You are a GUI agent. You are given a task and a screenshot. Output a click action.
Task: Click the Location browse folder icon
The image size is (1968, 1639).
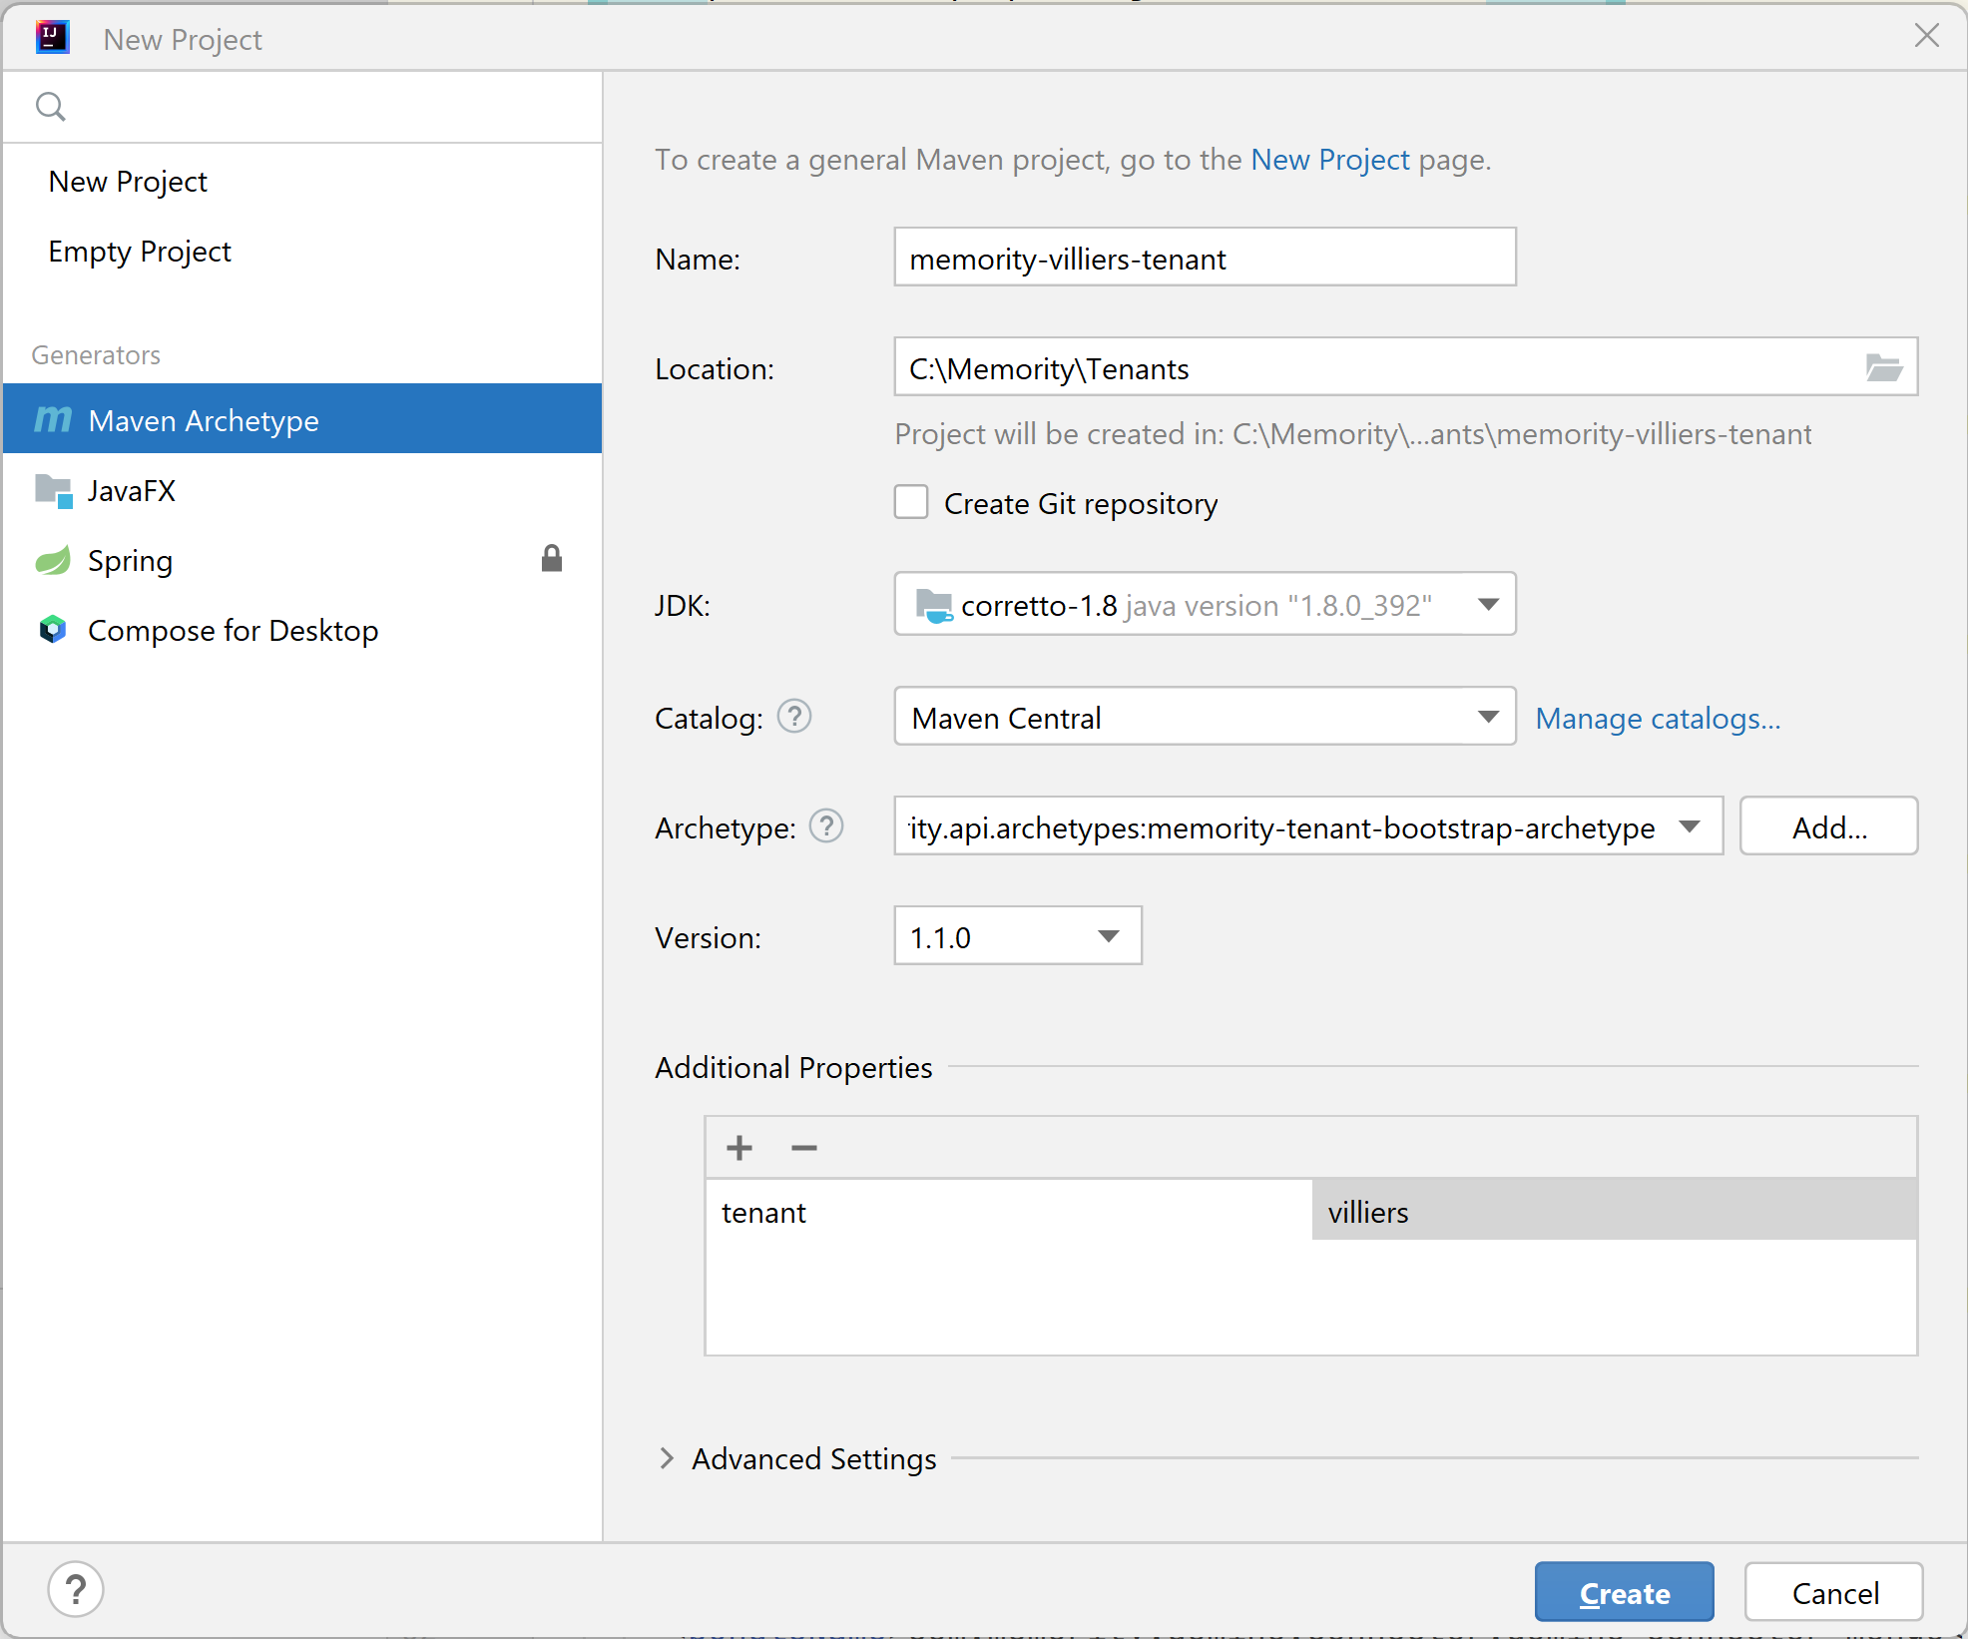pos(1883,368)
